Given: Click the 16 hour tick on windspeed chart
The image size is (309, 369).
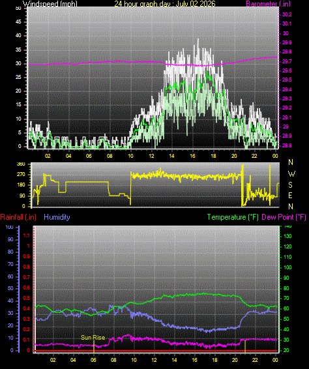Looking at the screenshot, I should [192, 156].
